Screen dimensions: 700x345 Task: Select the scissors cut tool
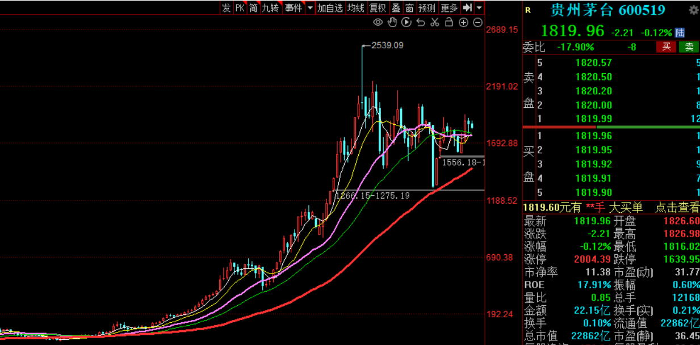[435, 22]
